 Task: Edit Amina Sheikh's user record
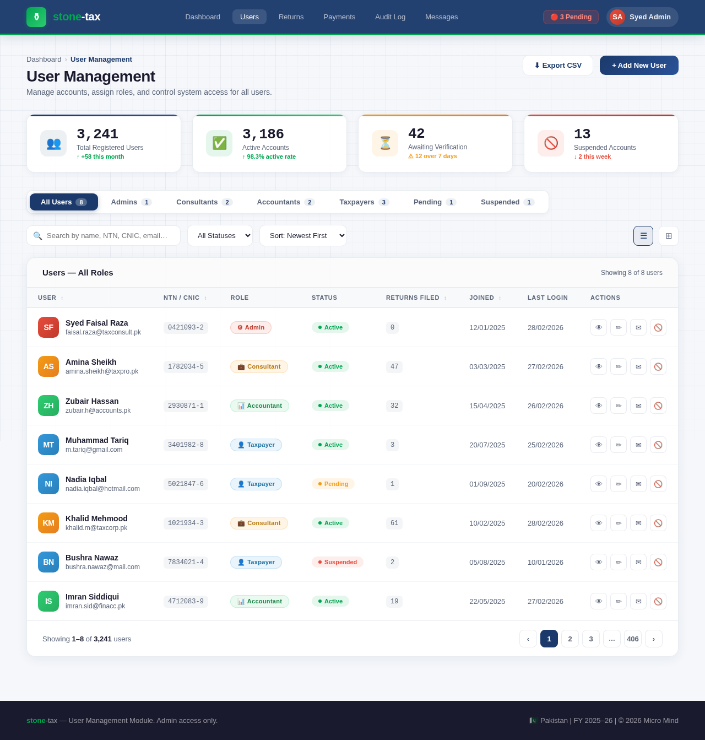618,366
